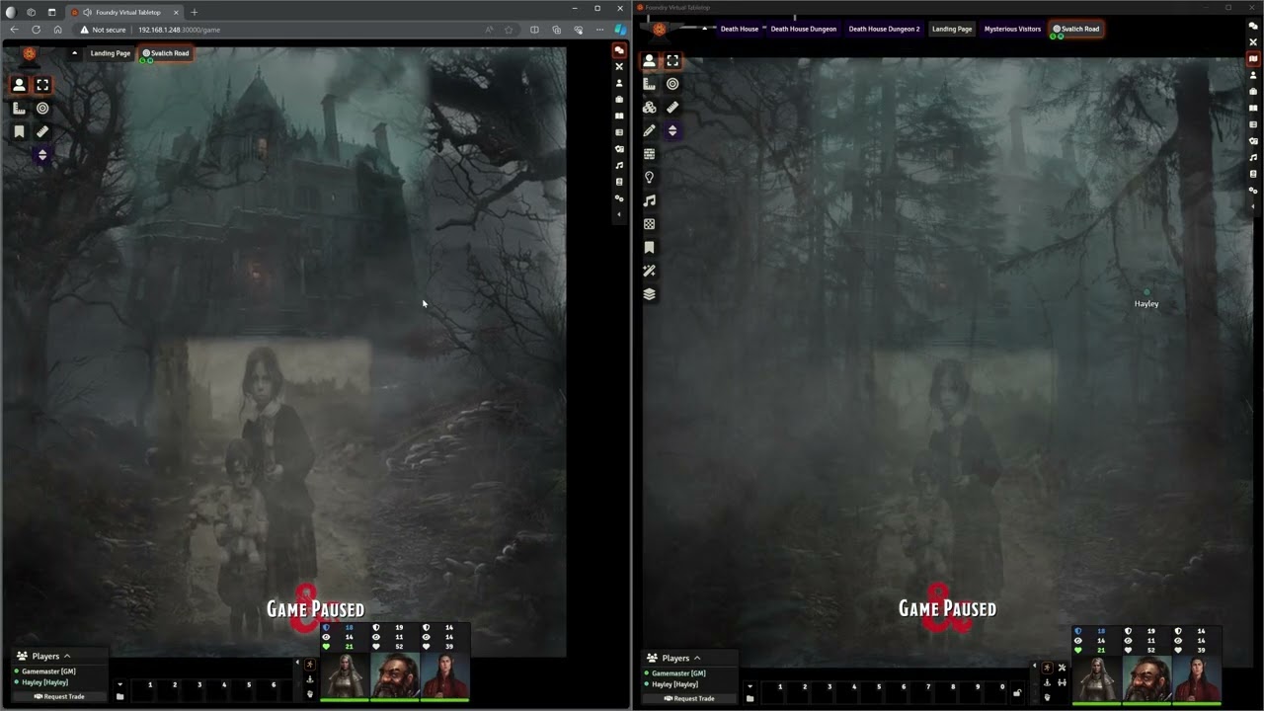Click Request Trade button in right window
1264x711 pixels.
689,698
